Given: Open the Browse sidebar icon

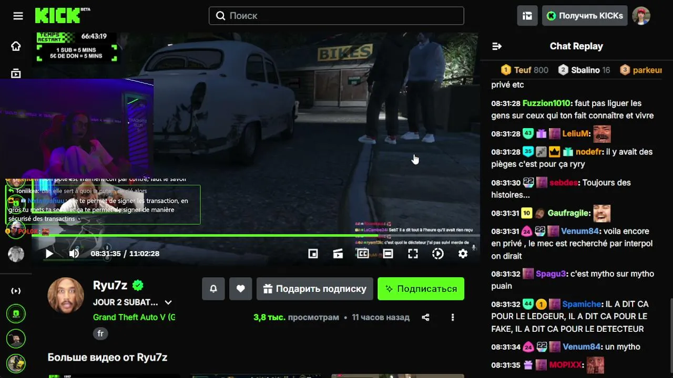Looking at the screenshot, I should pyautogui.click(x=16, y=73).
